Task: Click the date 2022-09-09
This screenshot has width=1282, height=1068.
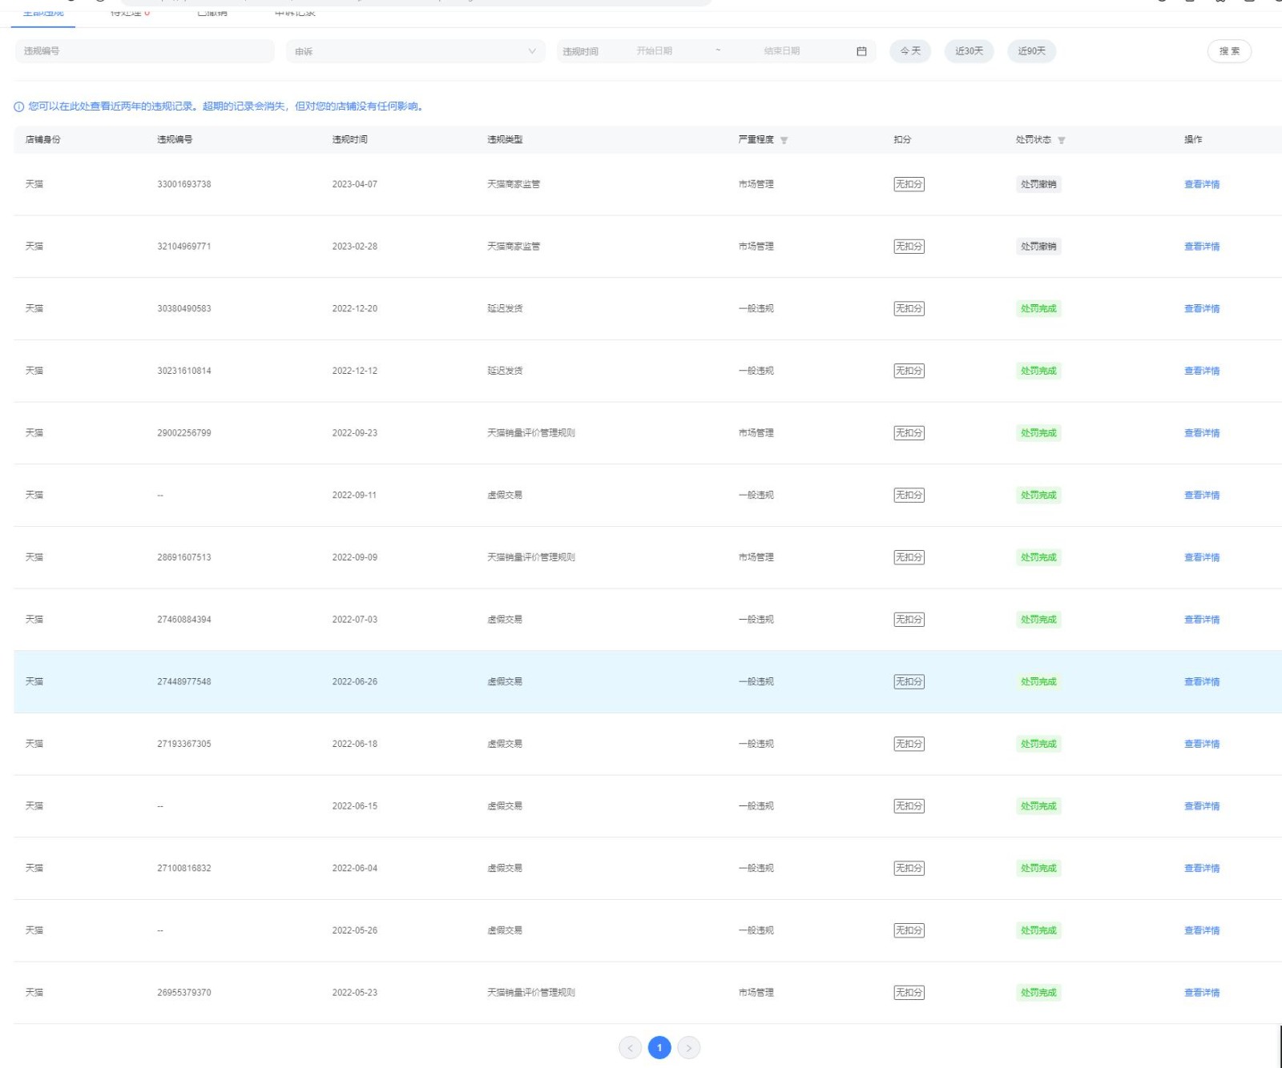Action: (x=355, y=557)
